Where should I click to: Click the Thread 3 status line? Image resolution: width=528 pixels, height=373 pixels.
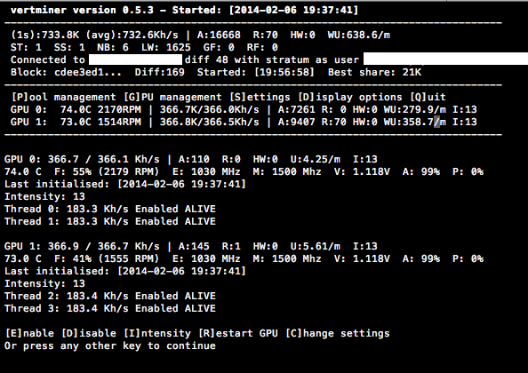pos(110,308)
